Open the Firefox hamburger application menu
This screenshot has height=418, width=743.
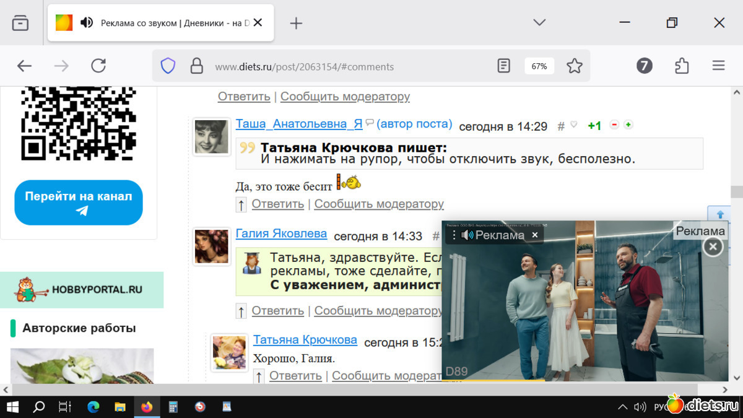point(718,66)
